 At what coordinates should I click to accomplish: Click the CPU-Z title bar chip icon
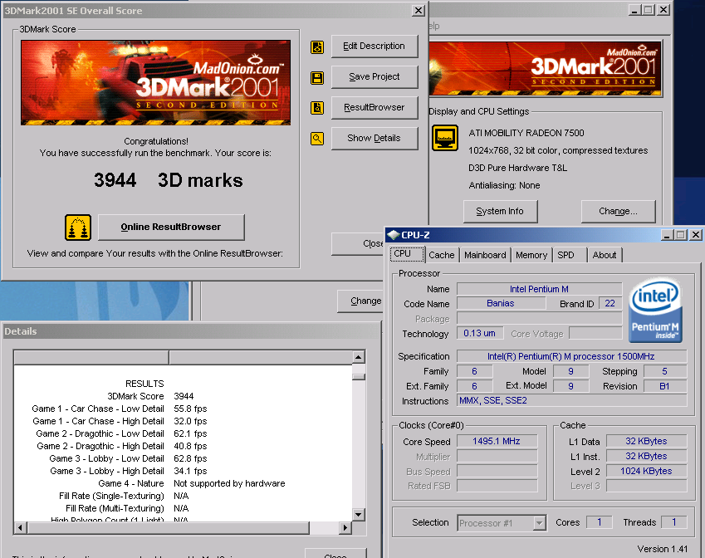[394, 235]
